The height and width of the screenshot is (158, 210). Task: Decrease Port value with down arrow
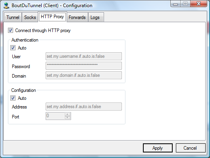(x=67, y=118)
